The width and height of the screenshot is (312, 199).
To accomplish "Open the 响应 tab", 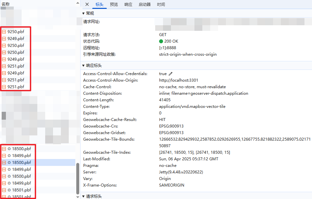I will click(x=128, y=5).
